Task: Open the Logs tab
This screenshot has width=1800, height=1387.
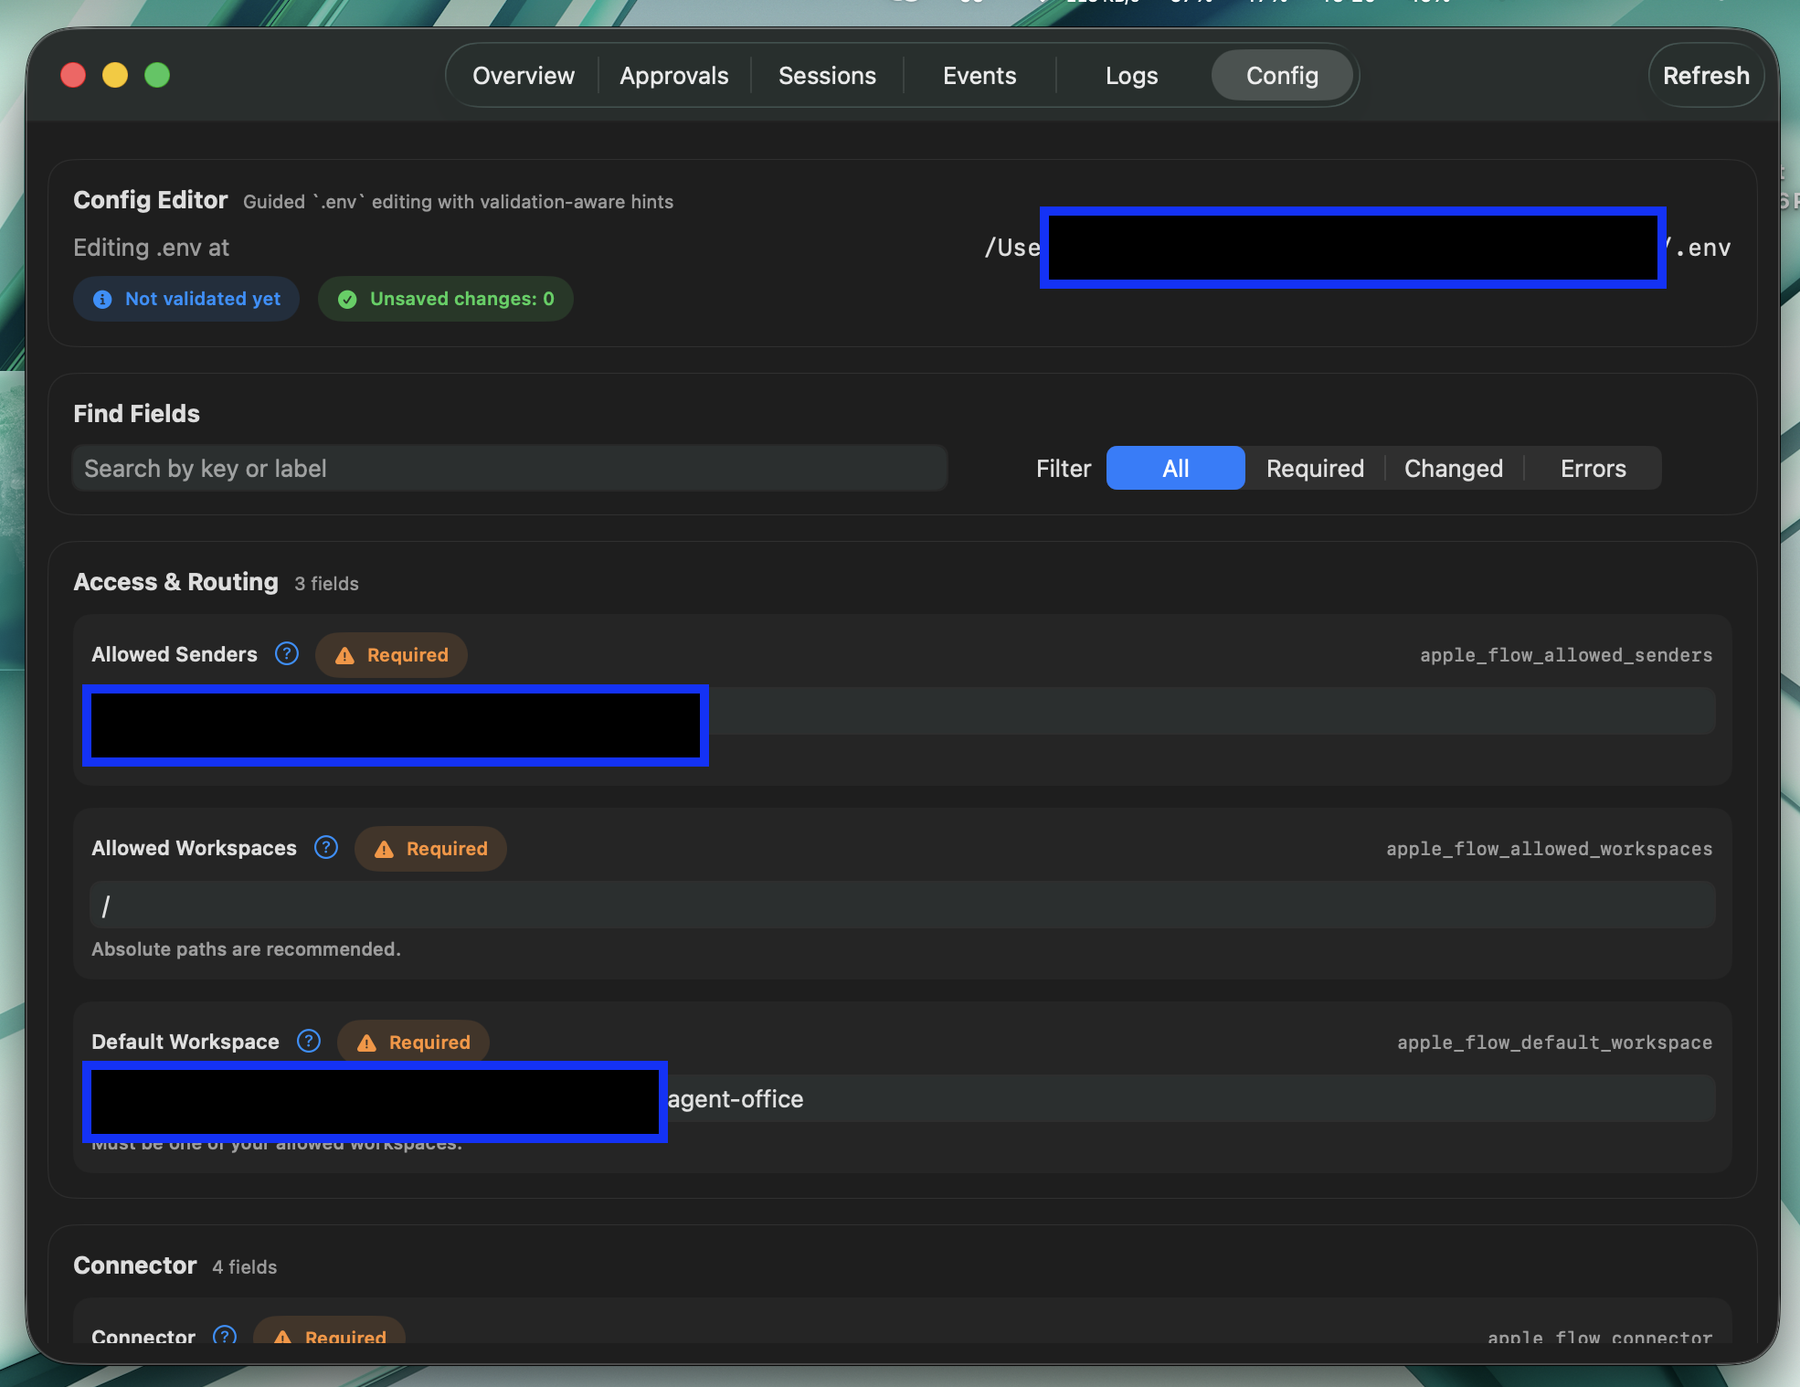Action: (x=1131, y=75)
